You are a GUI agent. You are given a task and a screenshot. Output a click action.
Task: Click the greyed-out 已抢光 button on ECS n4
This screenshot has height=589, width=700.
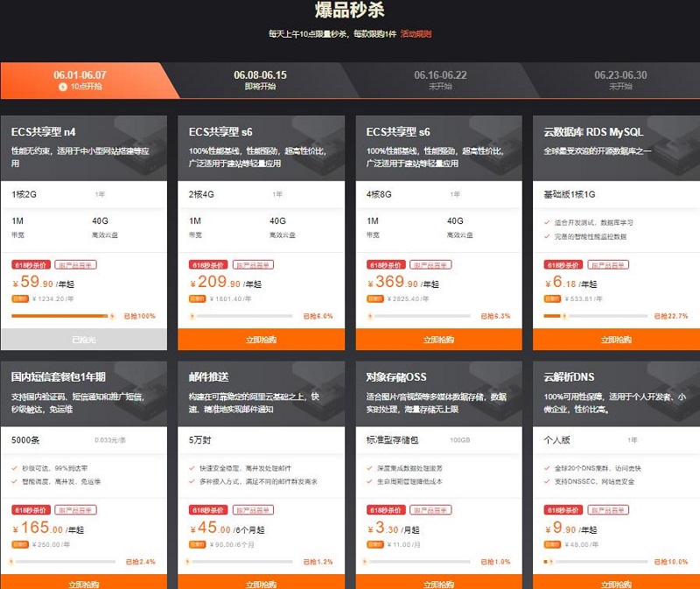(84, 340)
